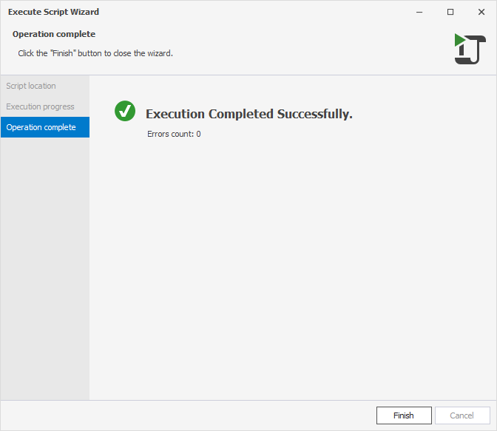
Task: Click the 'Errors count: 0' text
Action: point(174,134)
